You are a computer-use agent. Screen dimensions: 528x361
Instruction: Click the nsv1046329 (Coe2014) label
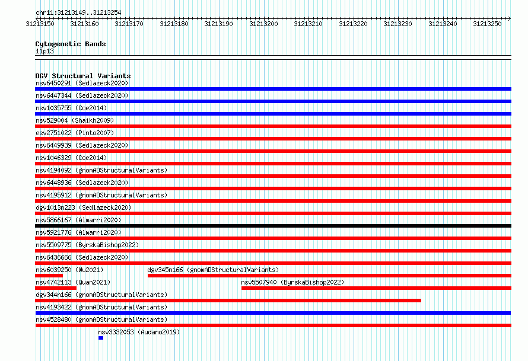tap(71, 158)
